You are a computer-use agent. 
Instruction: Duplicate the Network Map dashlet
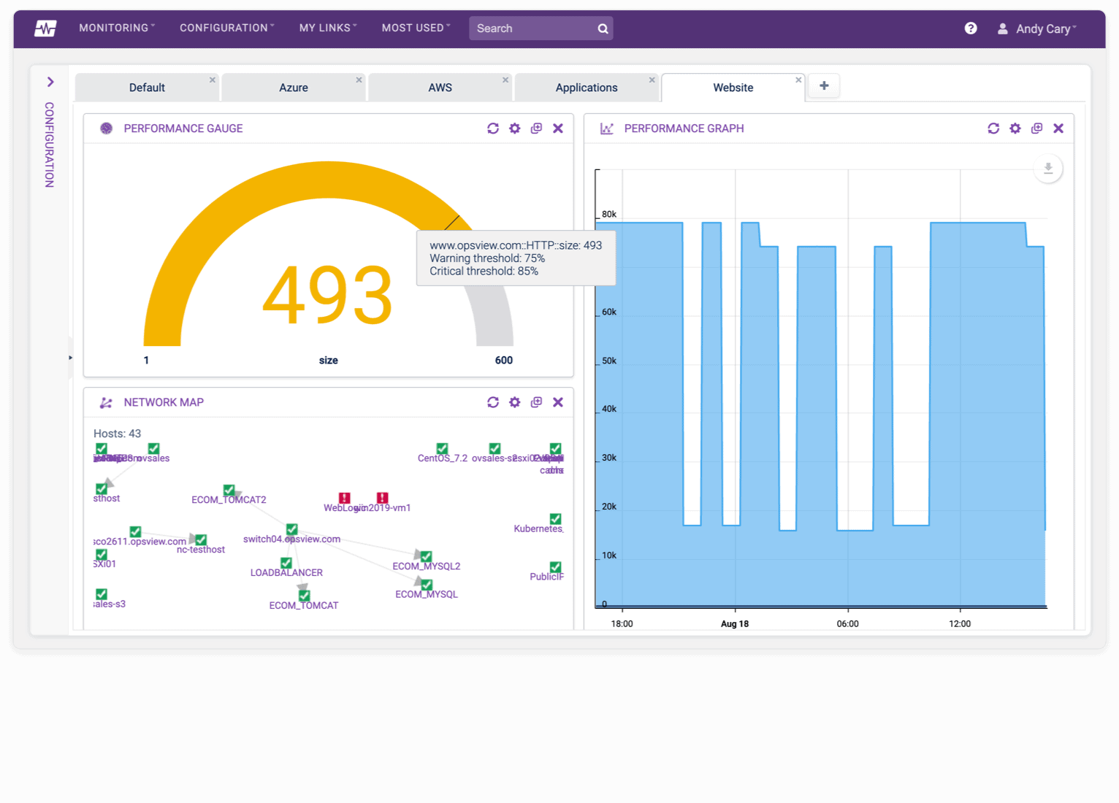coord(536,402)
